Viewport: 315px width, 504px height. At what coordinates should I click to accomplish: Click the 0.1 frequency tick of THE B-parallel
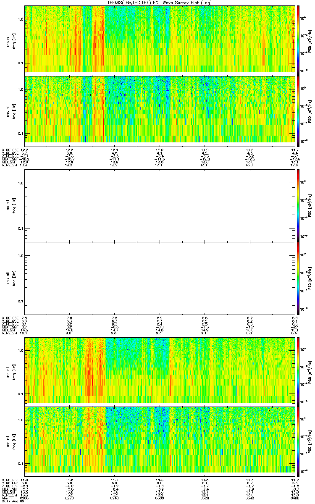coord(21,464)
